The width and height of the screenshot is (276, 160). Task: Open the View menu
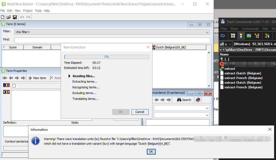click(17, 11)
